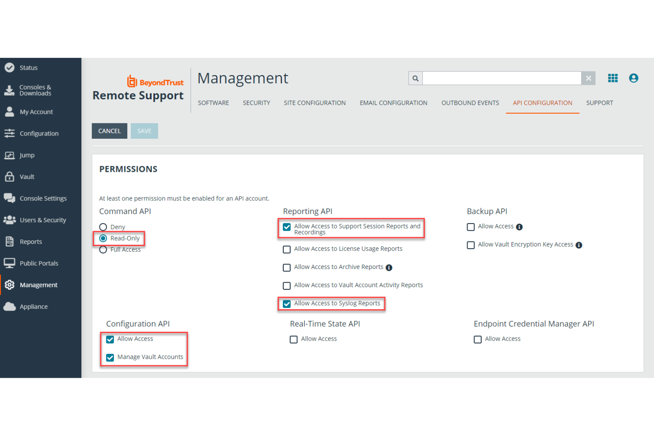Click info icon next to Backup API Allow Access

click(x=519, y=227)
